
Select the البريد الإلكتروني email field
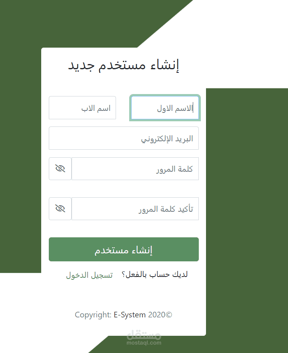124,138
